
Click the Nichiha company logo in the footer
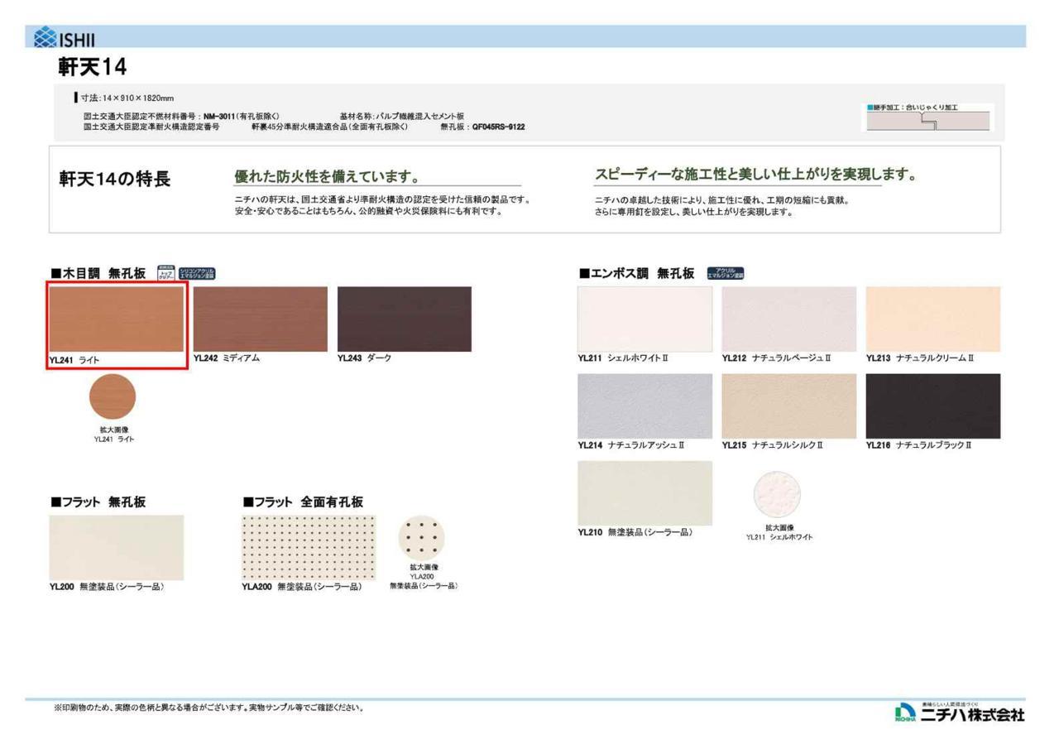point(959,713)
